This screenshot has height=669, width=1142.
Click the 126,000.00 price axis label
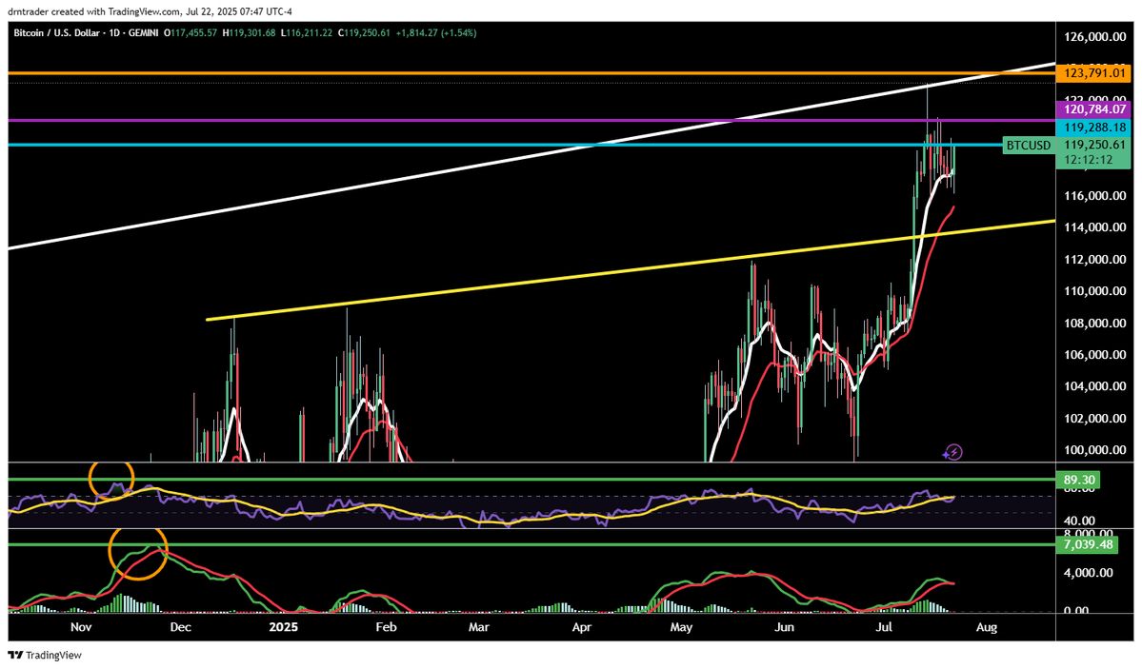point(1094,37)
